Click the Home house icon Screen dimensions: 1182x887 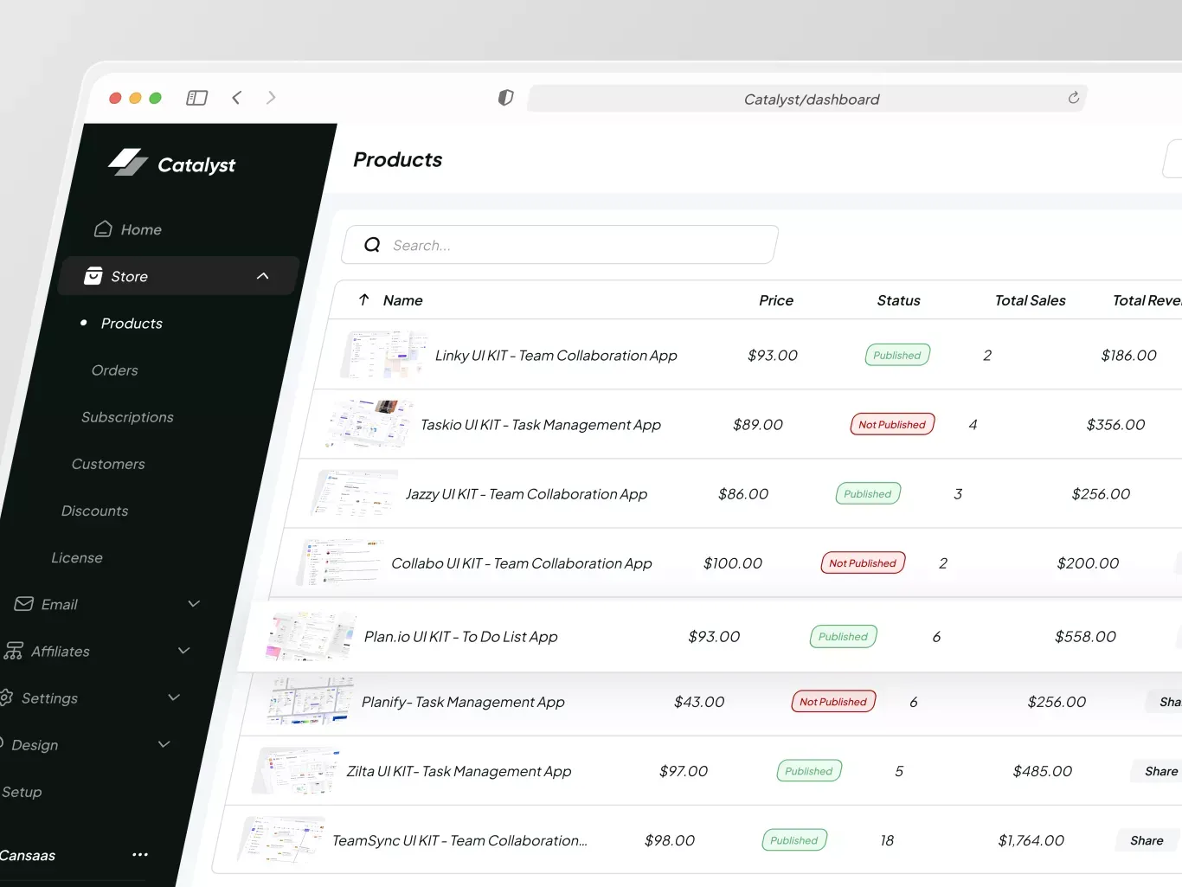click(103, 229)
